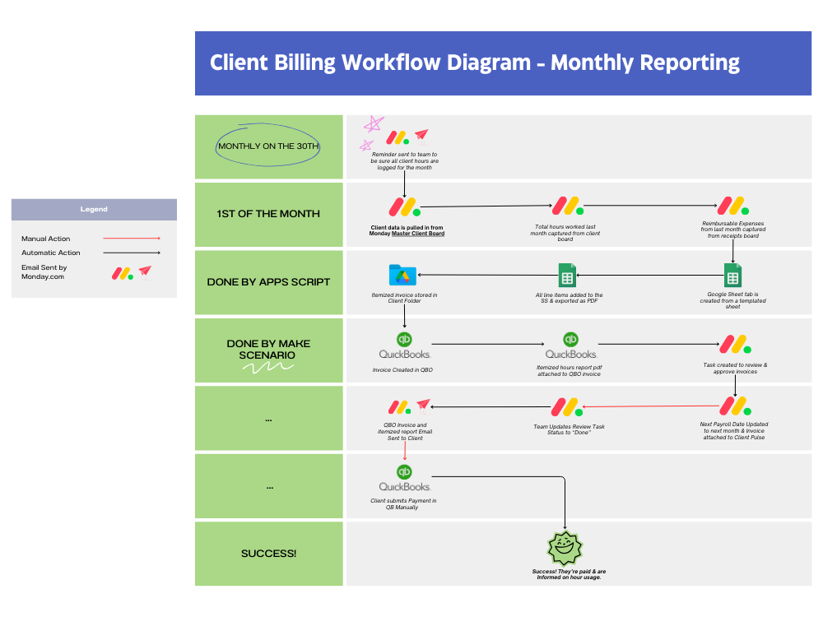Click Monday icon above 'QBO Invoice and itemized report'
This screenshot has height=617, width=823.
pos(399,407)
